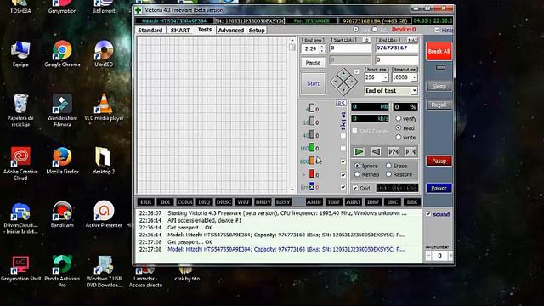544x306 pixels.
Task: Click the scan grid vertical scrollbar
Action: pos(292,115)
